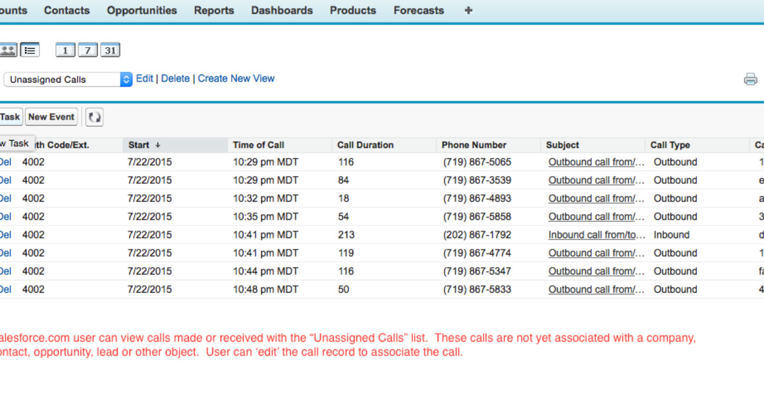Sort by the Call Duration column header

pyautogui.click(x=365, y=145)
